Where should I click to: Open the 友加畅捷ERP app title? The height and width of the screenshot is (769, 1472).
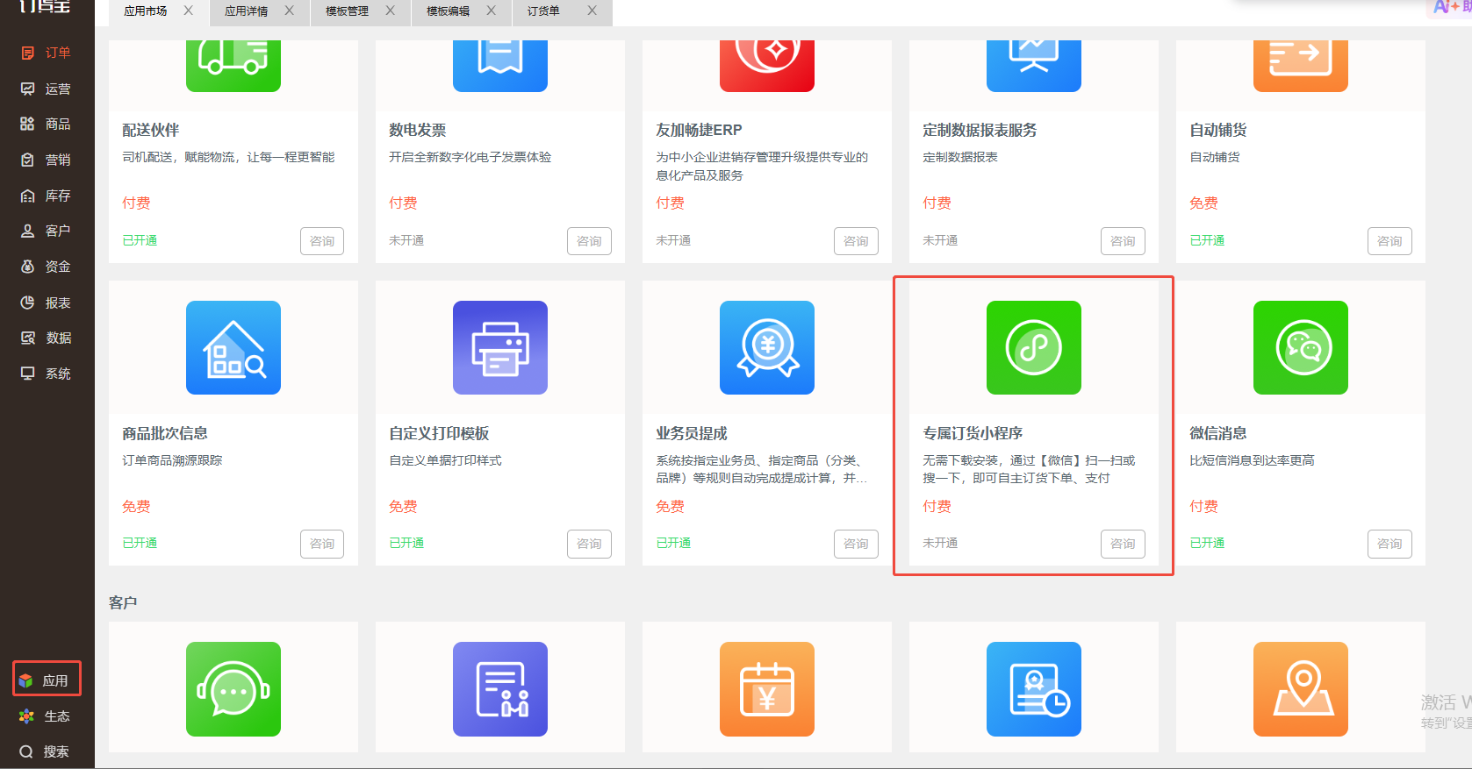[x=699, y=130]
